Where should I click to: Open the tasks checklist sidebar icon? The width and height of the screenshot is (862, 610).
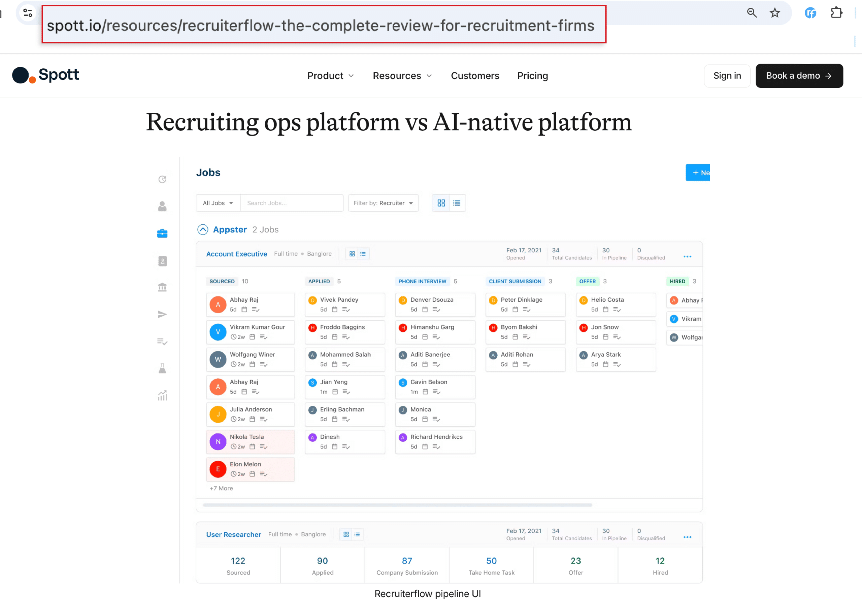(162, 342)
